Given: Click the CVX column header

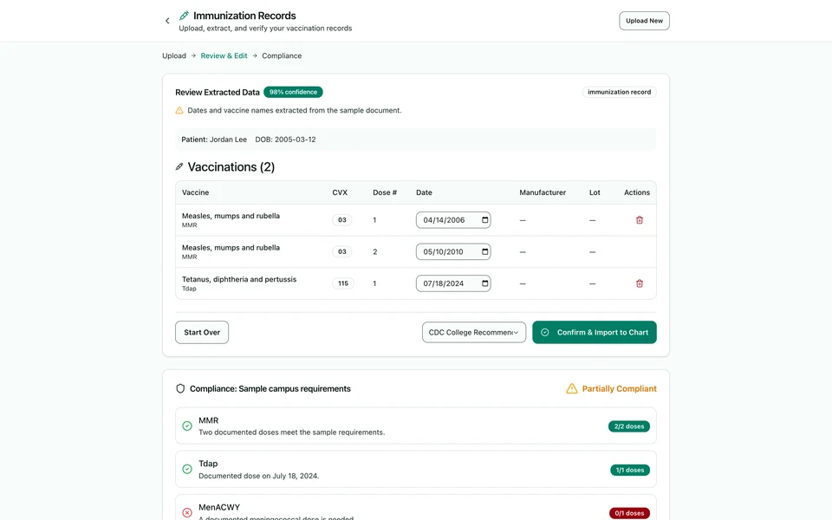Looking at the screenshot, I should pos(340,192).
